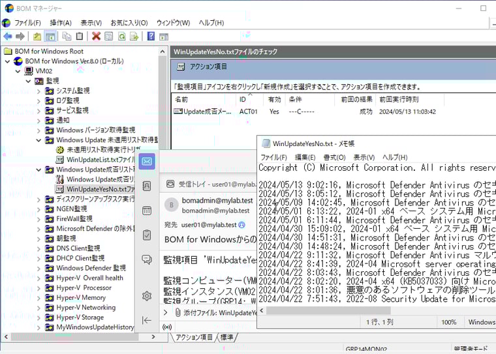Image resolution: width=496 pixels, height=354 pixels.
Task: Click tree panel horizontal scroll-right arrow
Action: click(153, 337)
